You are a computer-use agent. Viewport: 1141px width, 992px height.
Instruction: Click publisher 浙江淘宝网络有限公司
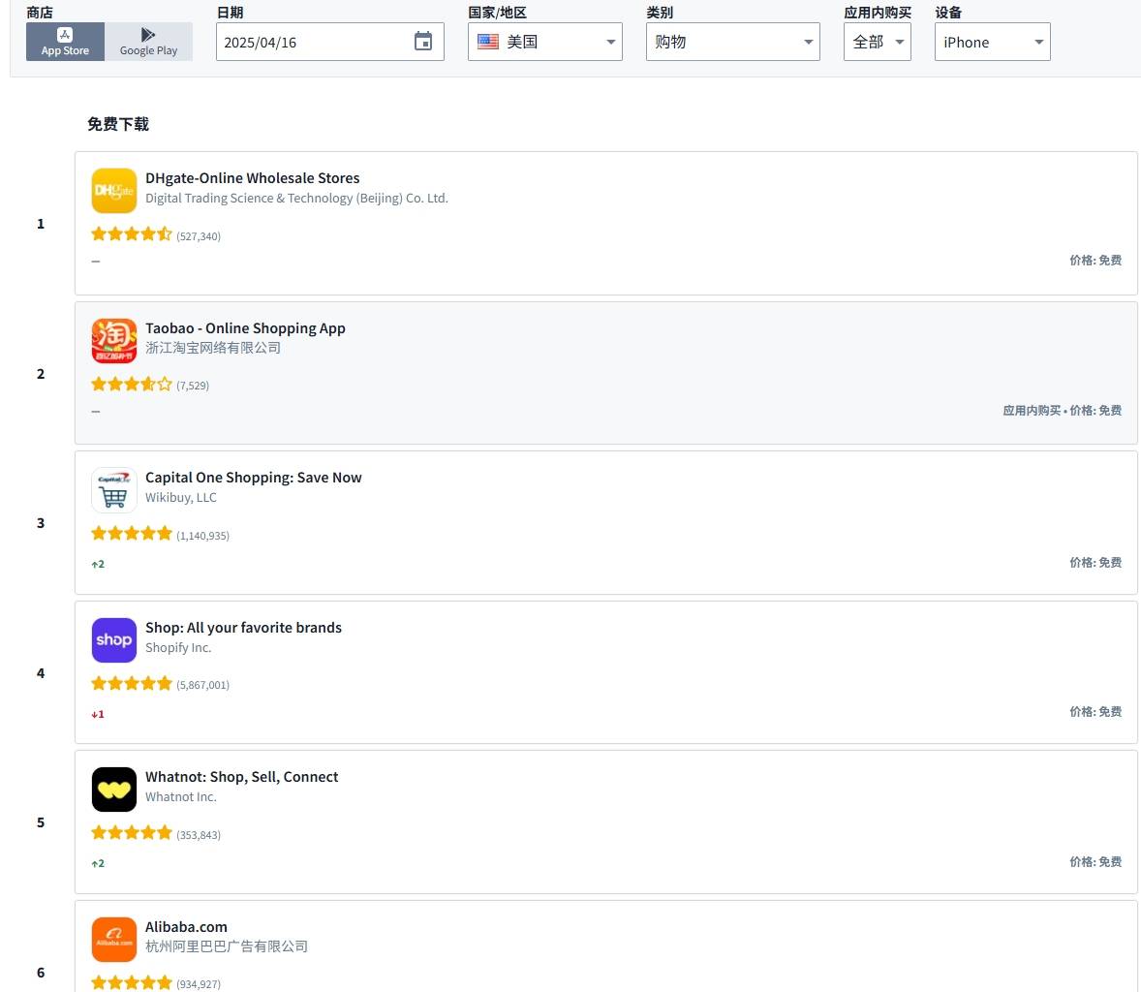click(213, 348)
